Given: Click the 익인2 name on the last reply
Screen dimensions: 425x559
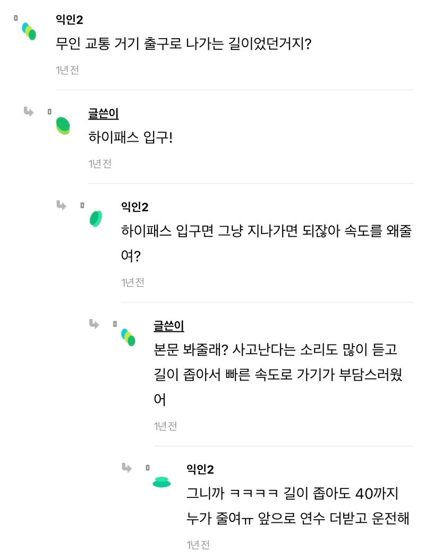Looking at the screenshot, I should coord(200,469).
